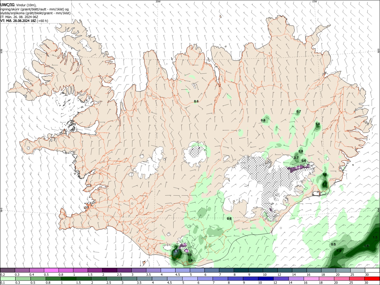Click the 1.7 precipitation value on the map
Viewport: 380px width, 285px height.
(325, 185)
